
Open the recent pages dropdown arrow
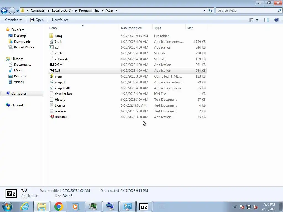point(17,11)
